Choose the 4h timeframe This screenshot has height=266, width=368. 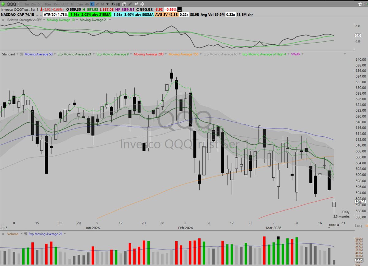point(87,4)
